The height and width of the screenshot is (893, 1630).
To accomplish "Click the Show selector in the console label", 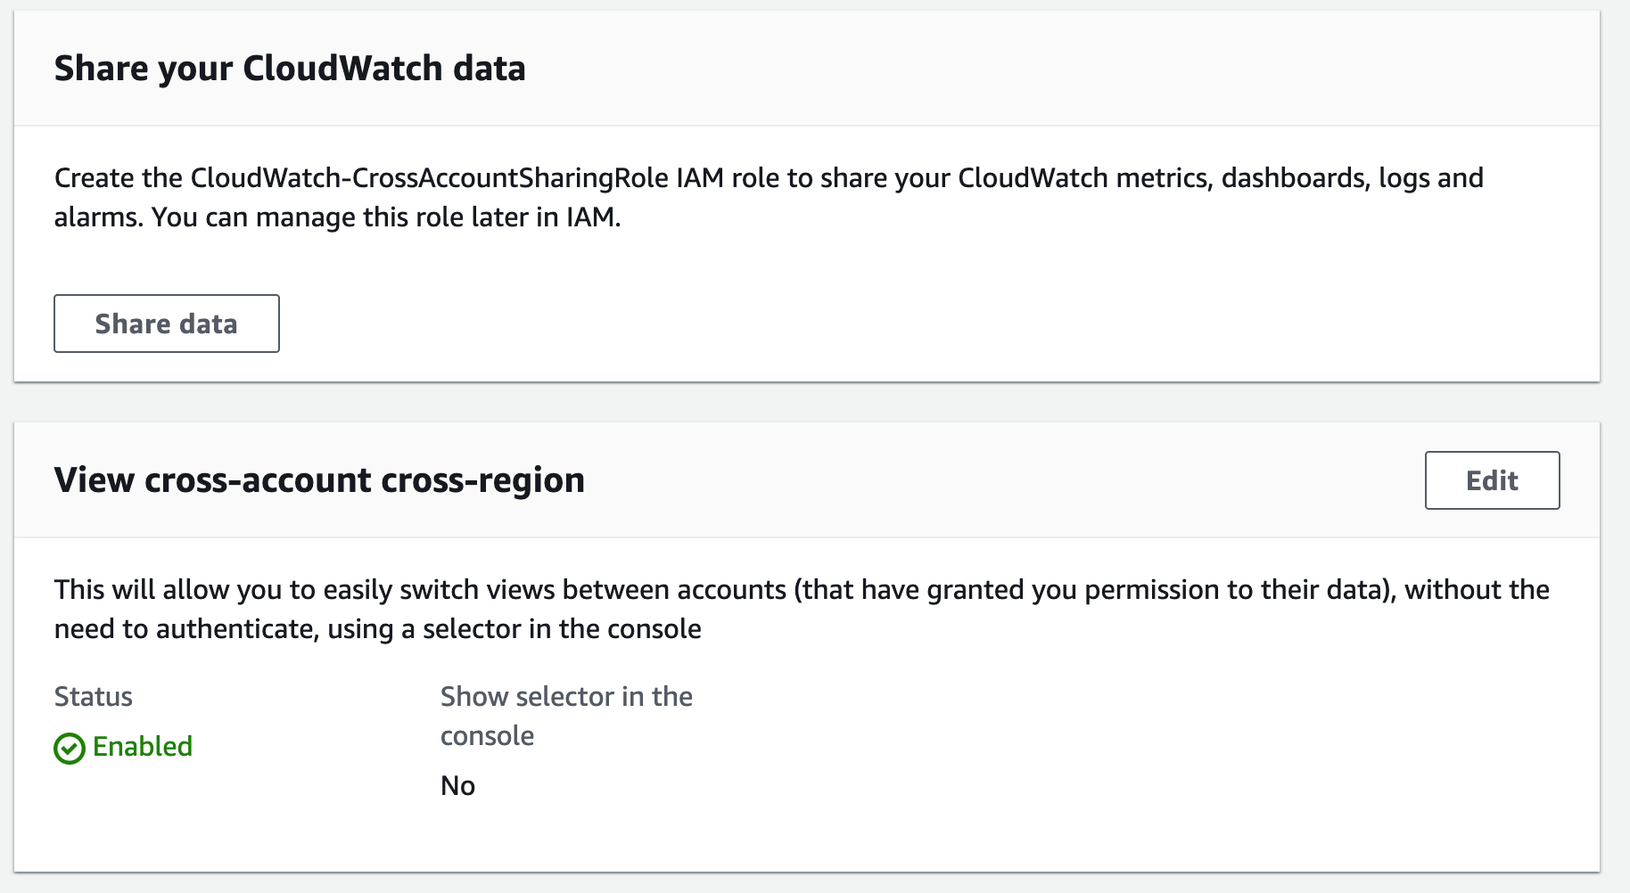I will 566,716.
